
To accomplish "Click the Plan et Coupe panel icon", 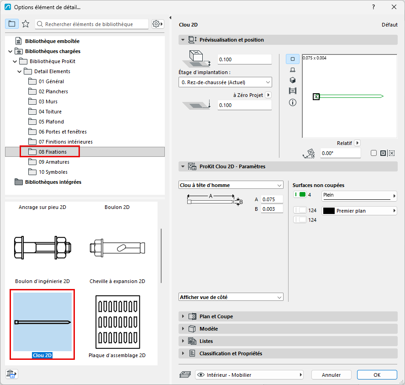I will (192, 316).
